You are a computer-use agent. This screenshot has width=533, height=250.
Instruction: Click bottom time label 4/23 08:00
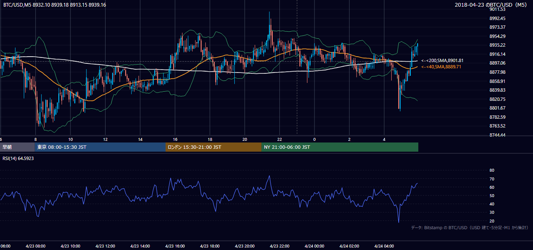tap(35, 246)
